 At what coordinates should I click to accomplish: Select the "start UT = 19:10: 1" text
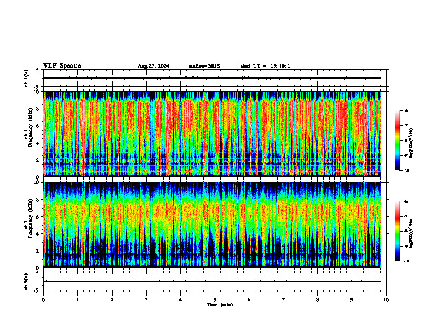click(x=265, y=66)
